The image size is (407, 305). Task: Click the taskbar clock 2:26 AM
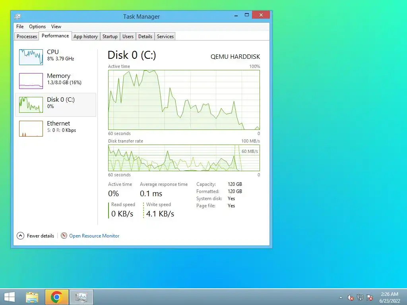pos(390,294)
